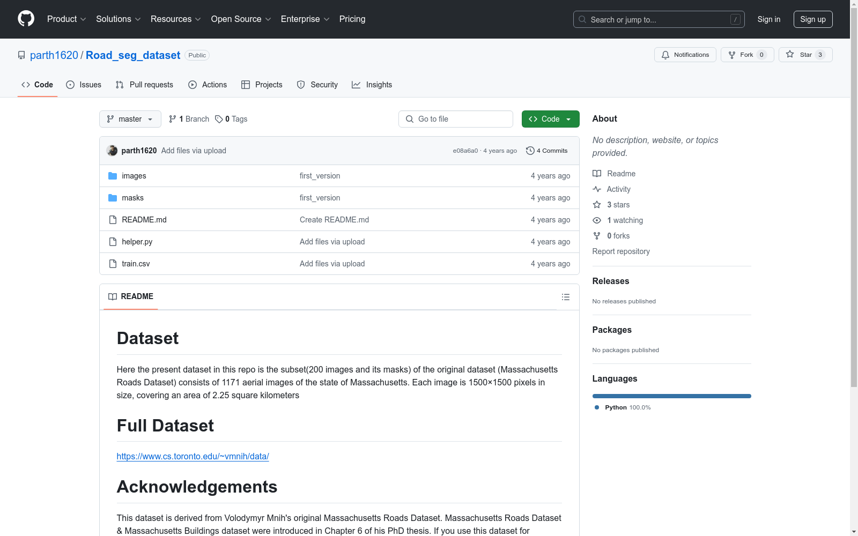This screenshot has height=536, width=858.
Task: Click the Sign in link
Action: pos(769,19)
